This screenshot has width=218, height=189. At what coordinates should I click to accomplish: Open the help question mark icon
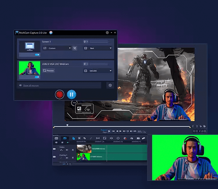pyautogui.click(x=107, y=32)
